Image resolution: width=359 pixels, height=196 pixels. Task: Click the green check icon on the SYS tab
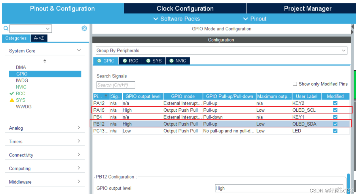148,61
